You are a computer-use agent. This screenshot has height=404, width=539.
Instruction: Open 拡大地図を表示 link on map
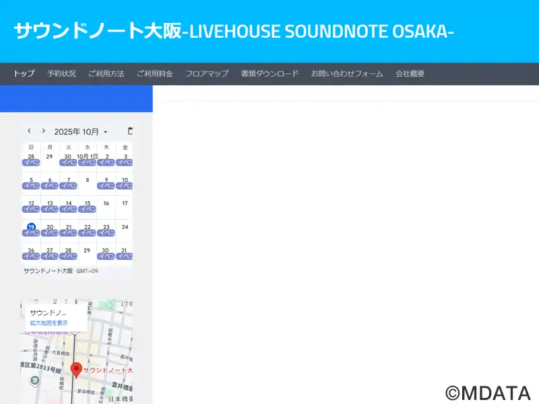[x=49, y=323]
